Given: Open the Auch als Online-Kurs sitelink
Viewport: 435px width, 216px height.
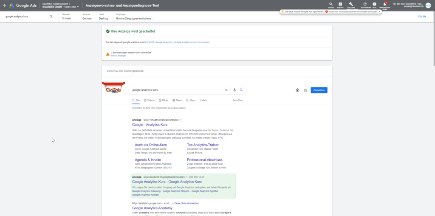Looking at the screenshot, I should (151, 145).
